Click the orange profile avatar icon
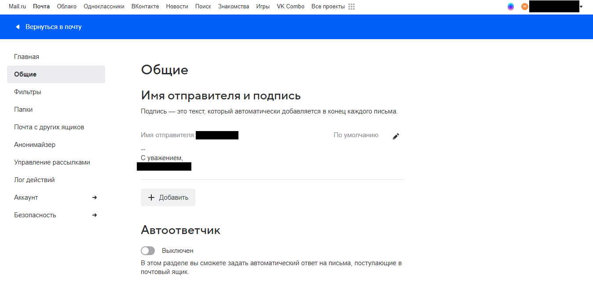This screenshot has width=593, height=285. pyautogui.click(x=524, y=7)
